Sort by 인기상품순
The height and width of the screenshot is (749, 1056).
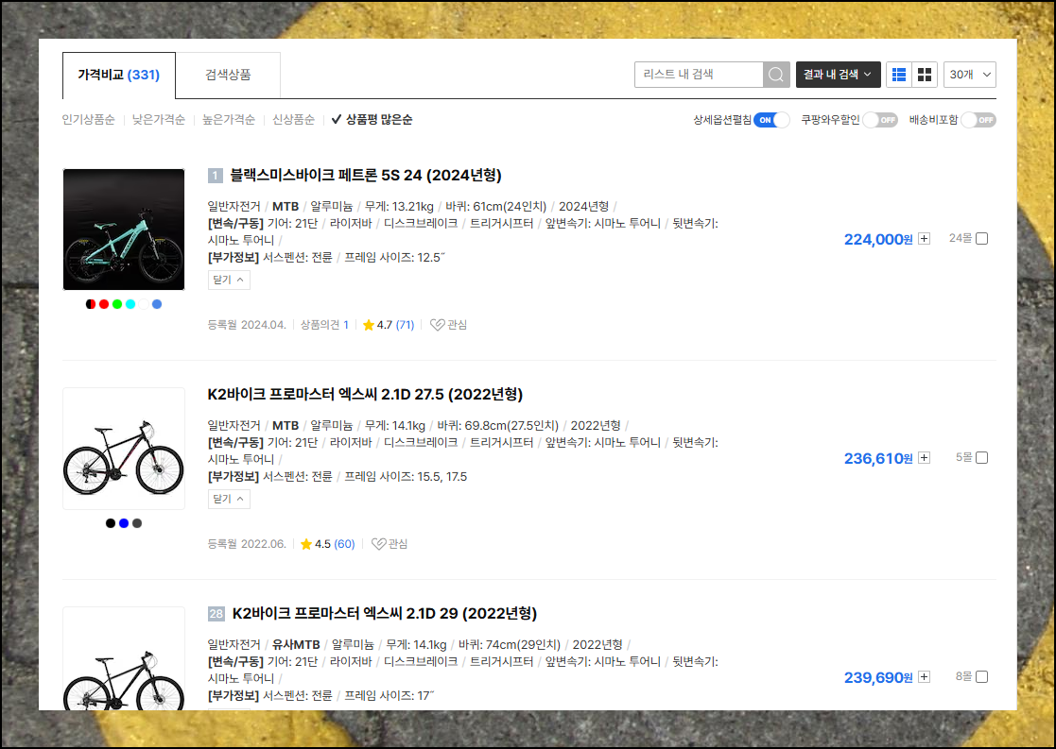coord(88,120)
